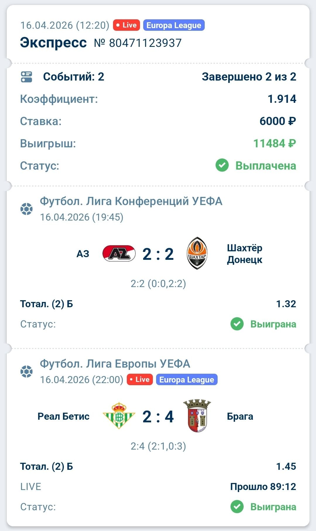Click the green checkmark beside Выплачена
The height and width of the screenshot is (531, 316).
pyautogui.click(x=222, y=165)
